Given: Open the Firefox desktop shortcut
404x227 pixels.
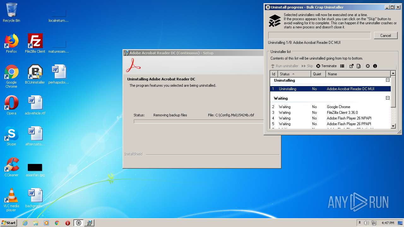Looking at the screenshot, I should (11, 44).
